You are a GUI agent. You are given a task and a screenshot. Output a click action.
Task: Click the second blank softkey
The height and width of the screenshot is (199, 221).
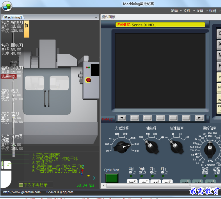tap(147, 118)
